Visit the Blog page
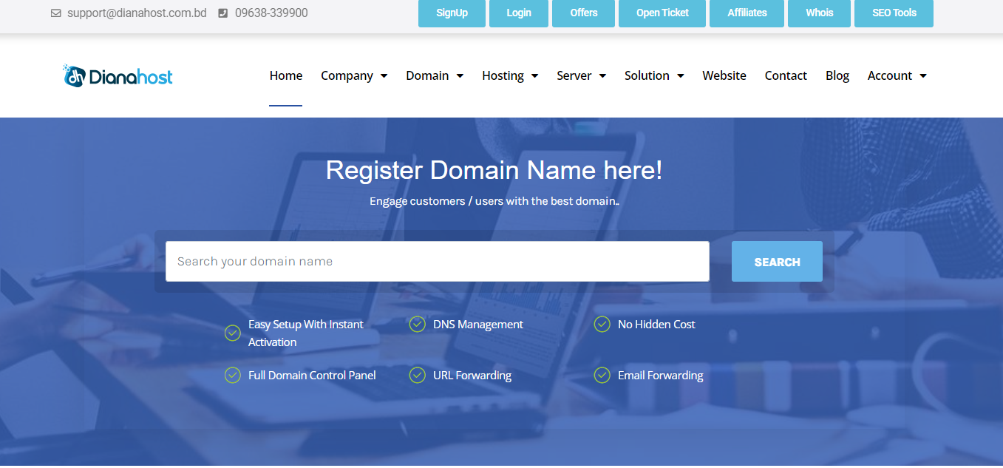Screen dimensions: 1003x468 coord(837,75)
